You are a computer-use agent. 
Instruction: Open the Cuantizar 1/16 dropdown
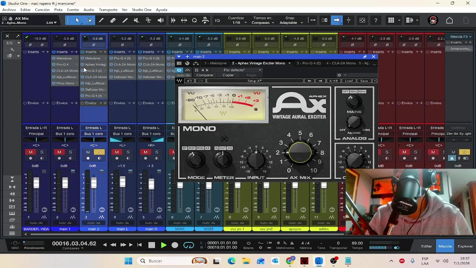[236, 23]
